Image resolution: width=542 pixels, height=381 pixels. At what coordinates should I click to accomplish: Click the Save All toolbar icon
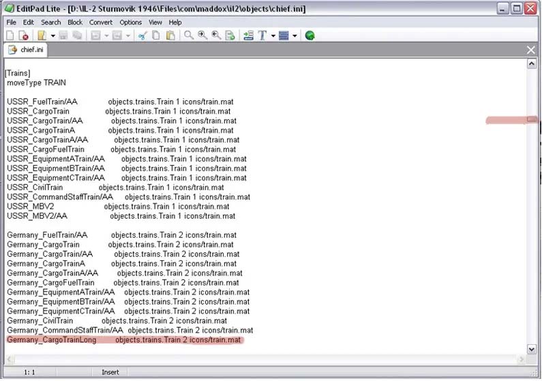coord(77,35)
